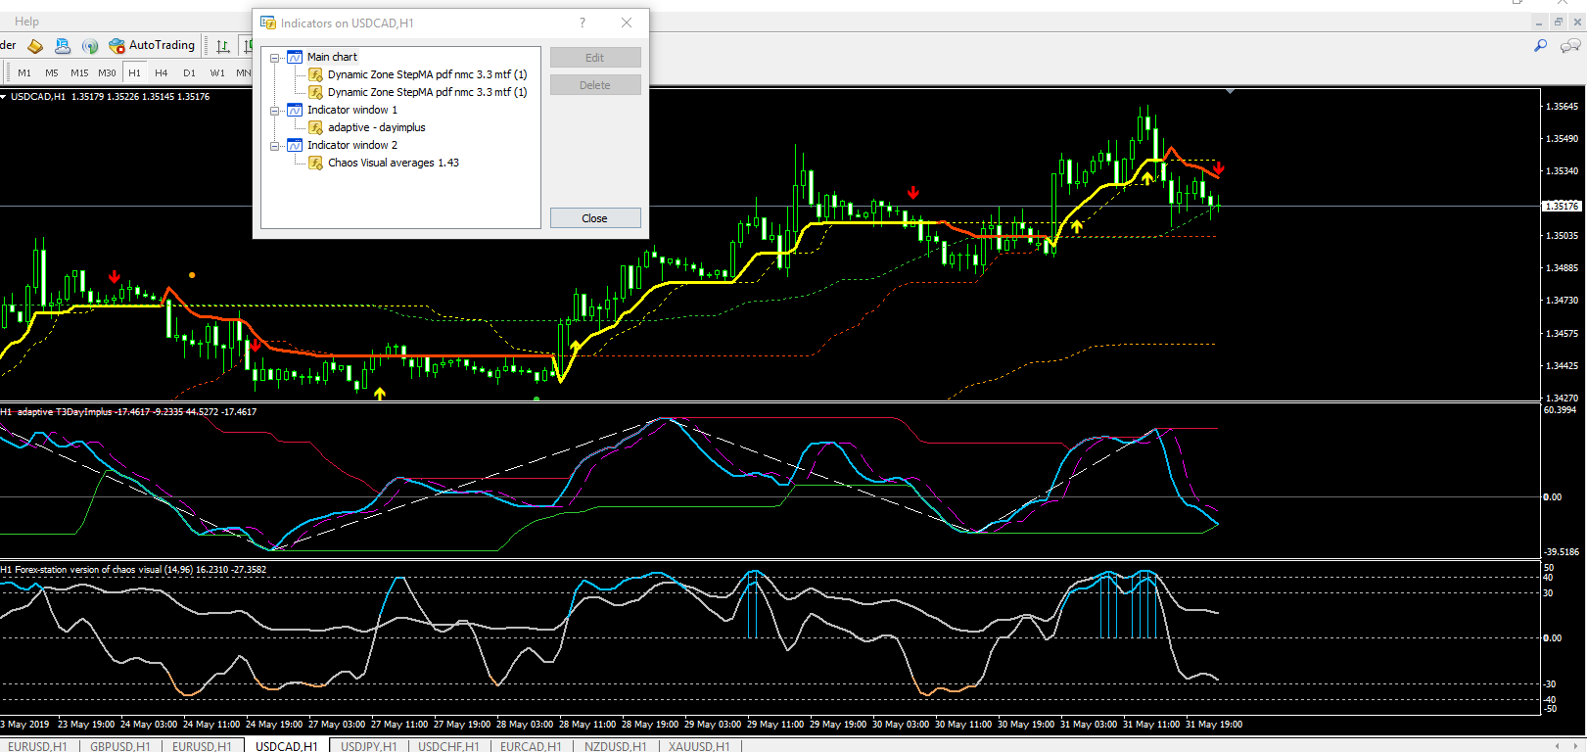
Task: Switch to the first EURUSD,H1 chart tab
Action: [37, 746]
